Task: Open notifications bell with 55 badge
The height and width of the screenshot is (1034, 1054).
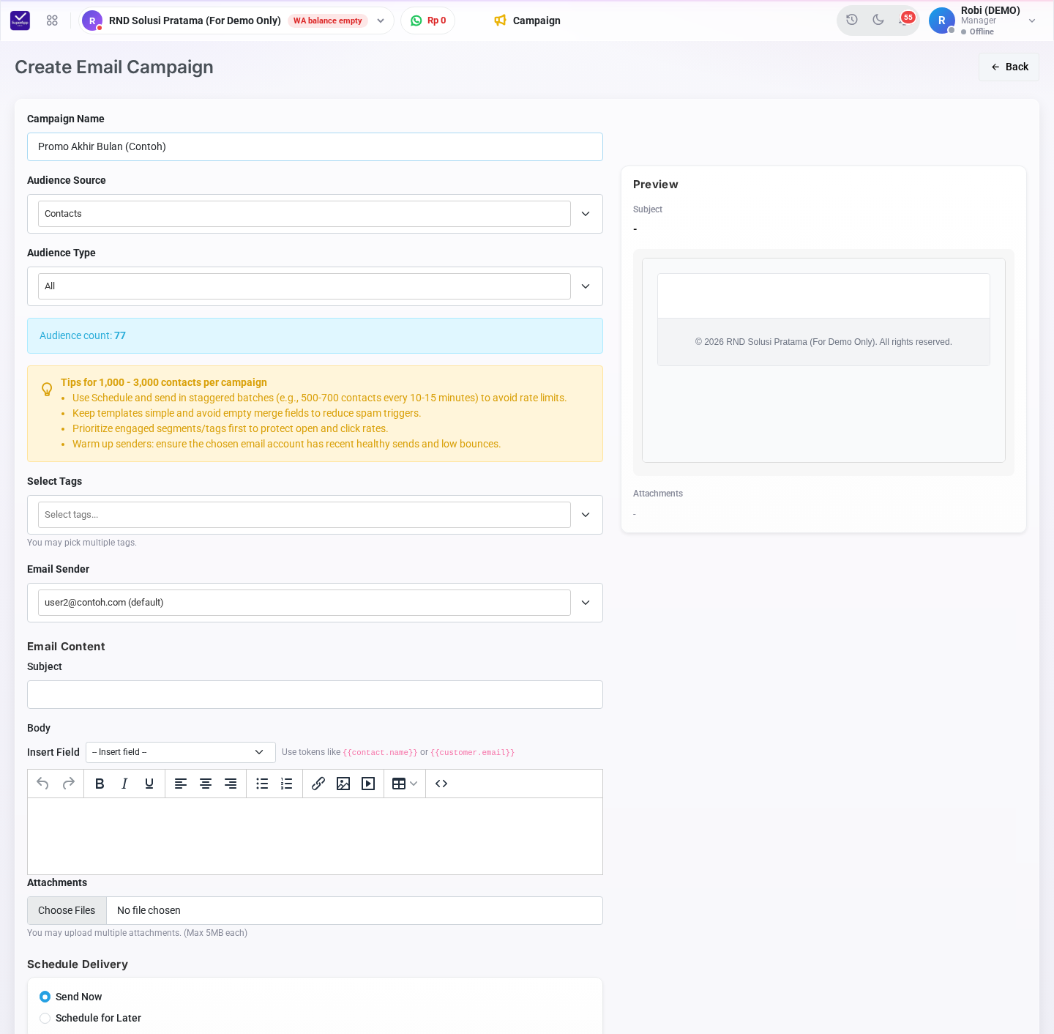Action: 905,20
